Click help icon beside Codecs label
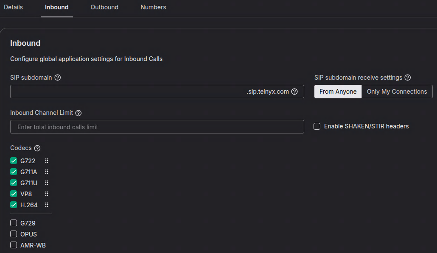Screen dimensions: 437x253 pyautogui.click(x=37, y=148)
